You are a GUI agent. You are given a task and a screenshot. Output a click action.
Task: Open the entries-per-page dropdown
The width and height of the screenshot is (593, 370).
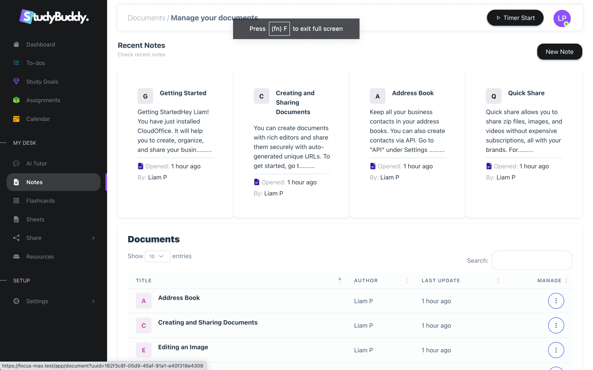157,256
